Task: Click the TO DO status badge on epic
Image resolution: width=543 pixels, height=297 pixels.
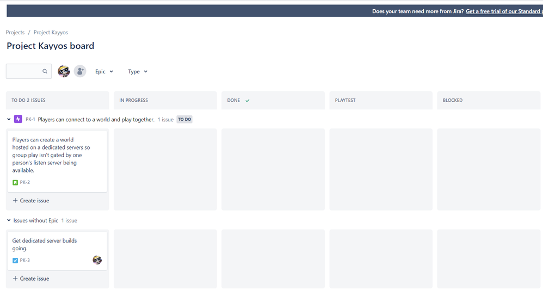Action: click(x=184, y=120)
